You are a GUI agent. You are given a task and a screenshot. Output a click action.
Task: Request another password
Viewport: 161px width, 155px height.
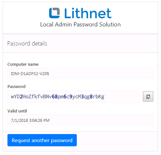pos(42,140)
